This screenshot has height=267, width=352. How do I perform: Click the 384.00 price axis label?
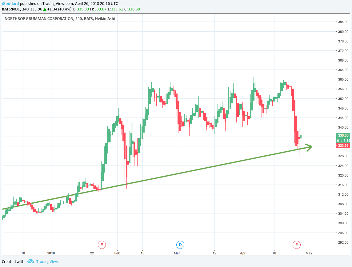[343, 22]
